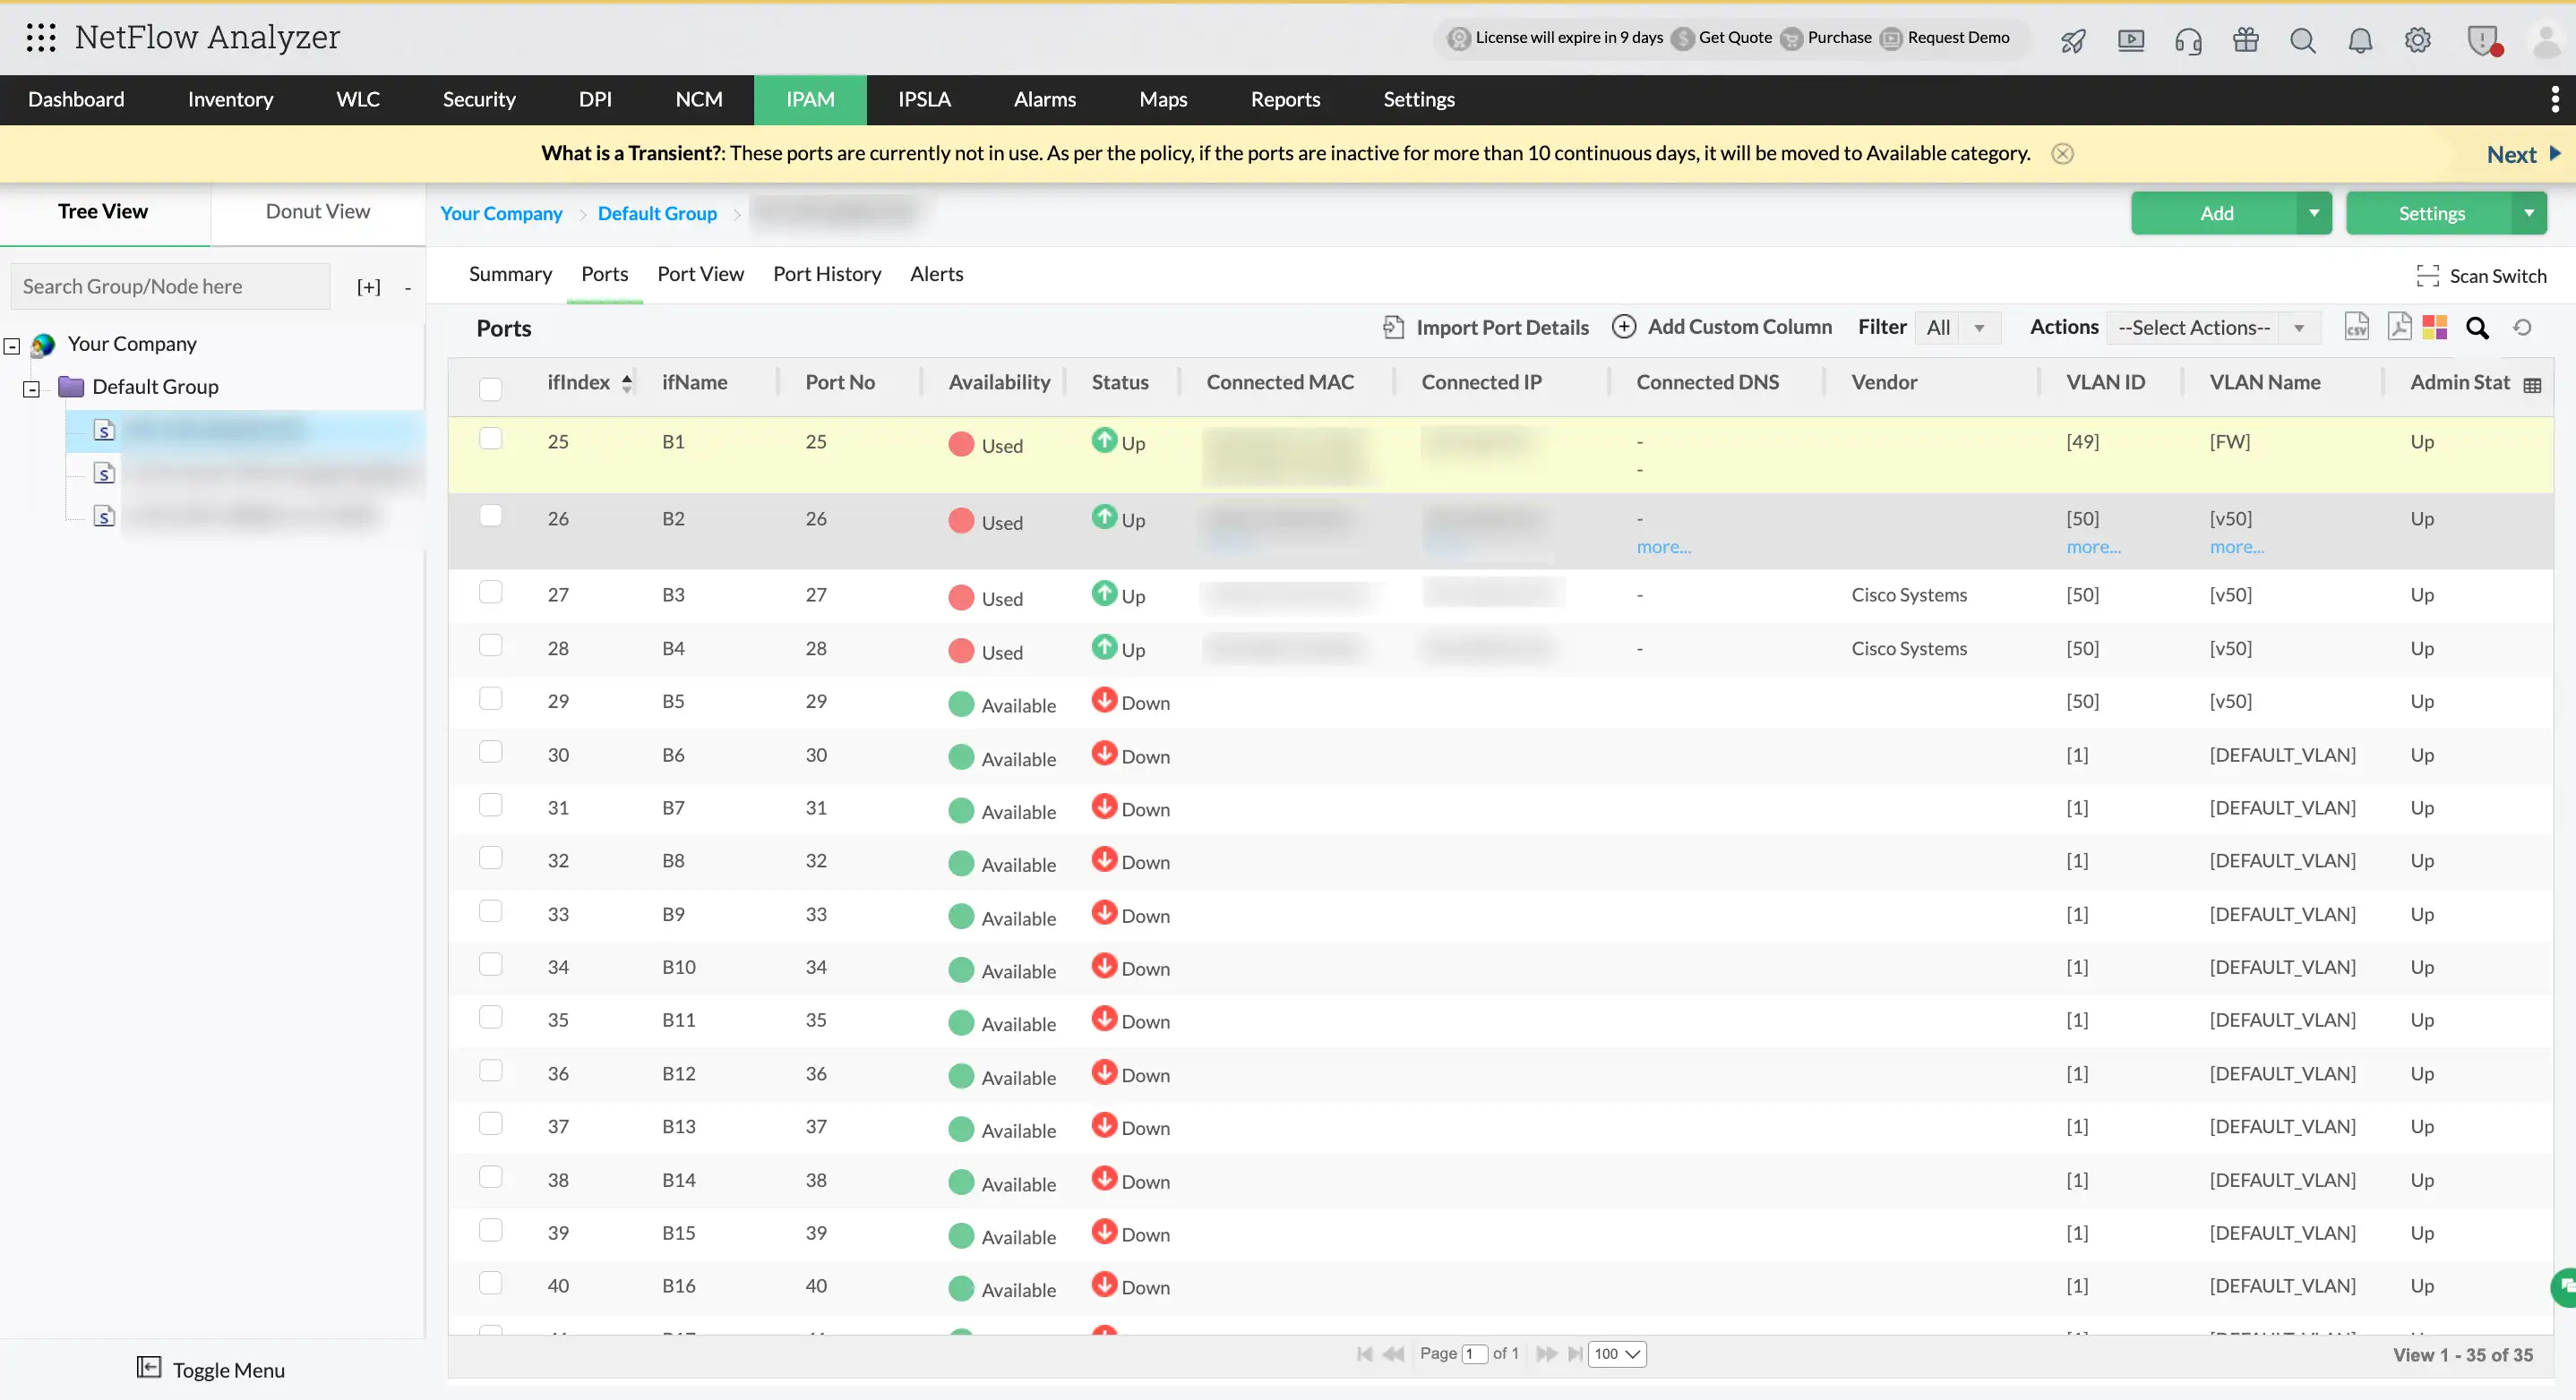Switch to the Port View tab

click(x=700, y=274)
